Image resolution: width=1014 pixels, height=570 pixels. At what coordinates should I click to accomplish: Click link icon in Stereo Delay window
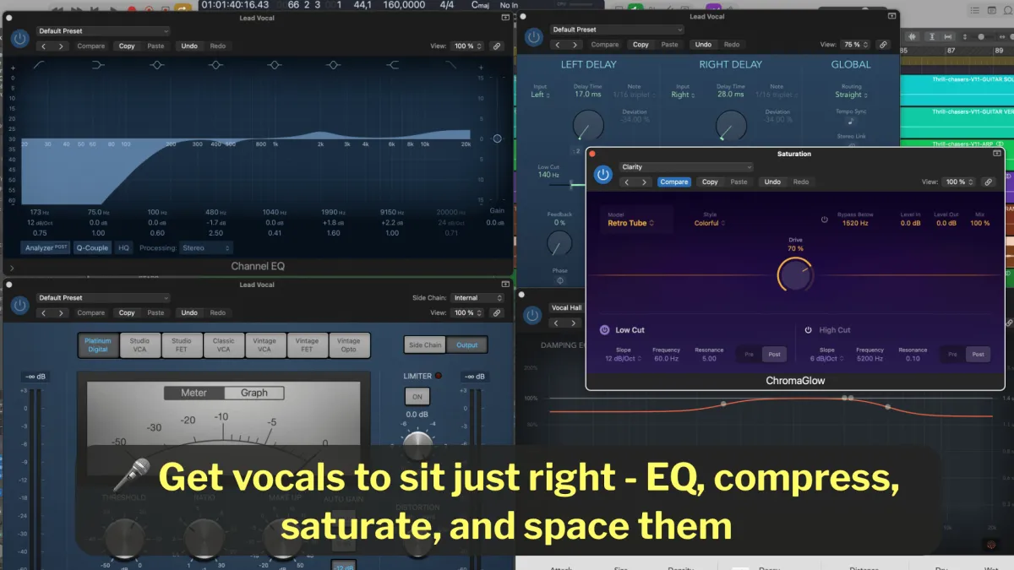point(883,45)
